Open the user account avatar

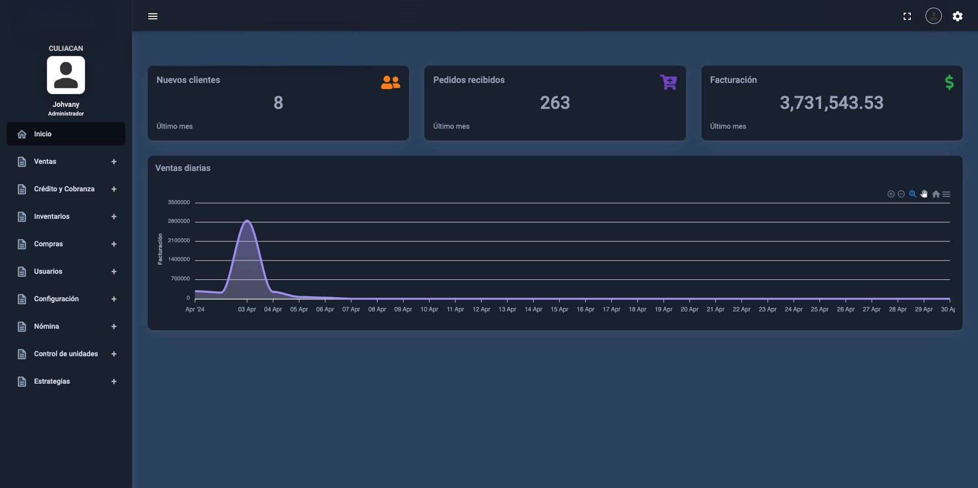tap(933, 16)
